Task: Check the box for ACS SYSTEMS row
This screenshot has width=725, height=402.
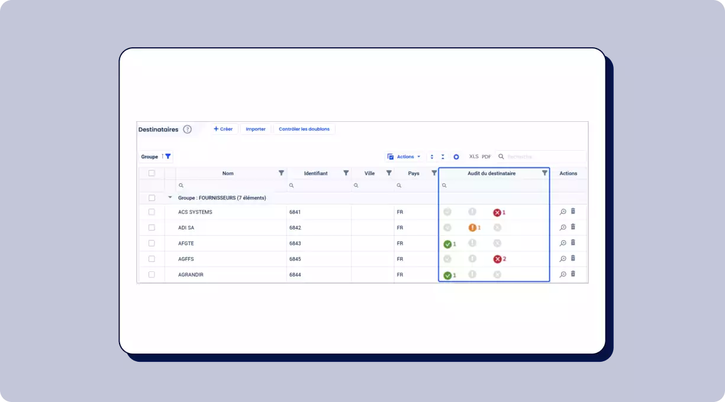Action: [152, 212]
